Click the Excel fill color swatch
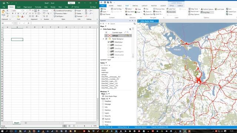This screenshot has width=237, height=133. [18, 16]
